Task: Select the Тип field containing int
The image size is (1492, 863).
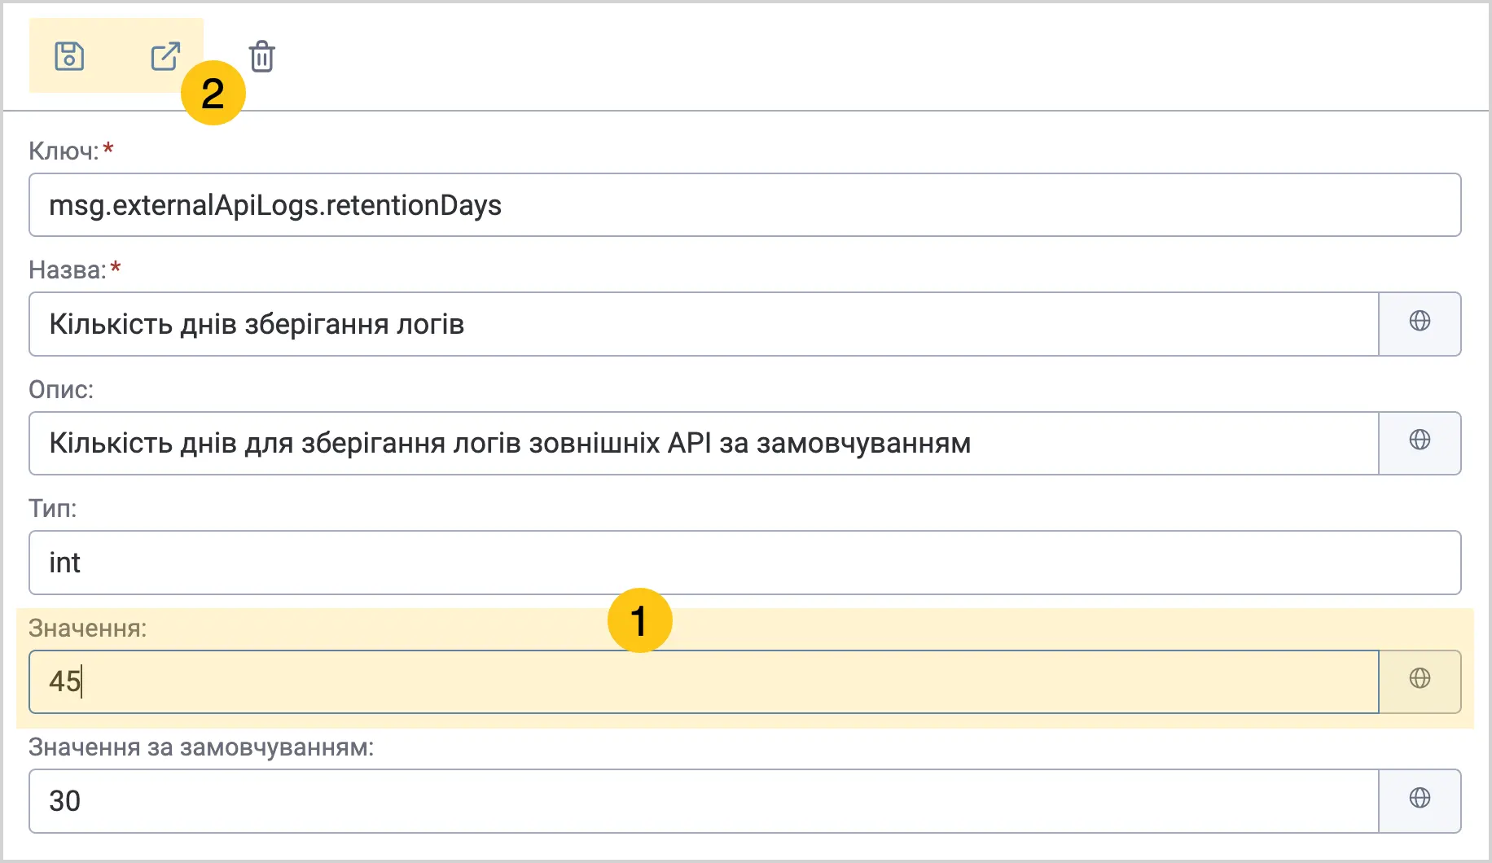Action: (x=744, y=563)
